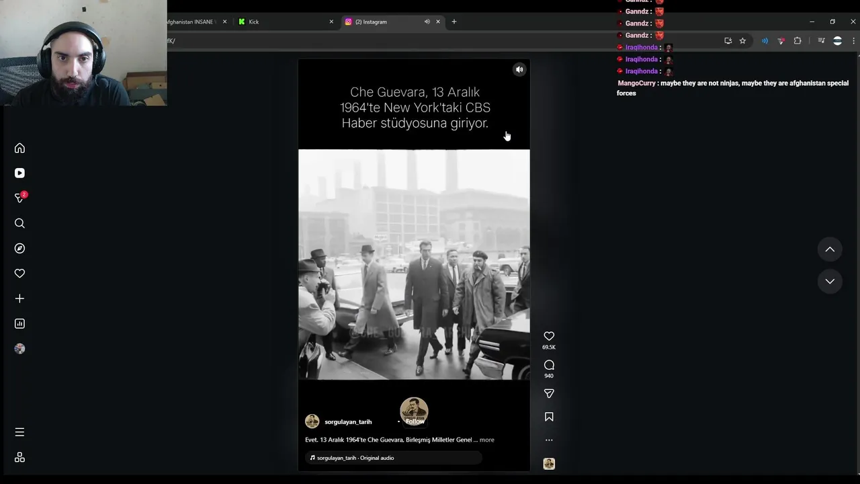Share the reel with the paper-plane icon
This screenshot has width=860, height=484.
coord(549,393)
